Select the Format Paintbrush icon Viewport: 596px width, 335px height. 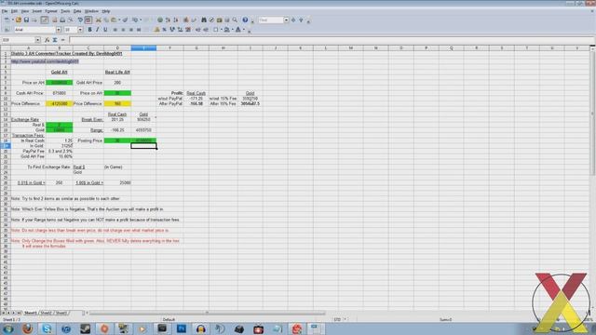[125, 20]
